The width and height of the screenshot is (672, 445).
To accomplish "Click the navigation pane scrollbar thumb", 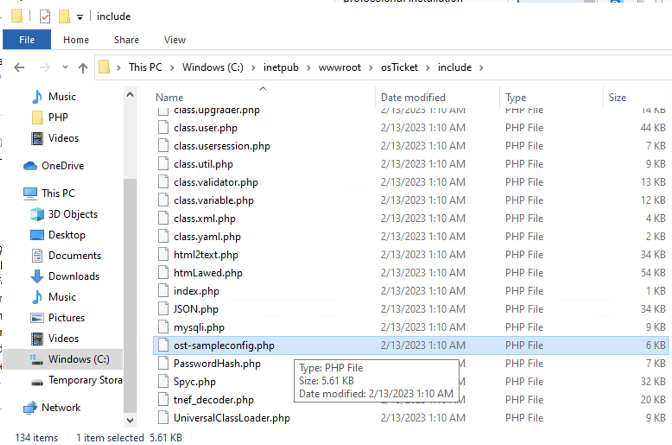I will [130, 295].
